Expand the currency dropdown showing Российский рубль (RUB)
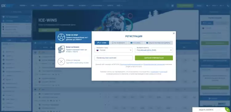Viewport: 231px width, 112px height. [154, 50]
